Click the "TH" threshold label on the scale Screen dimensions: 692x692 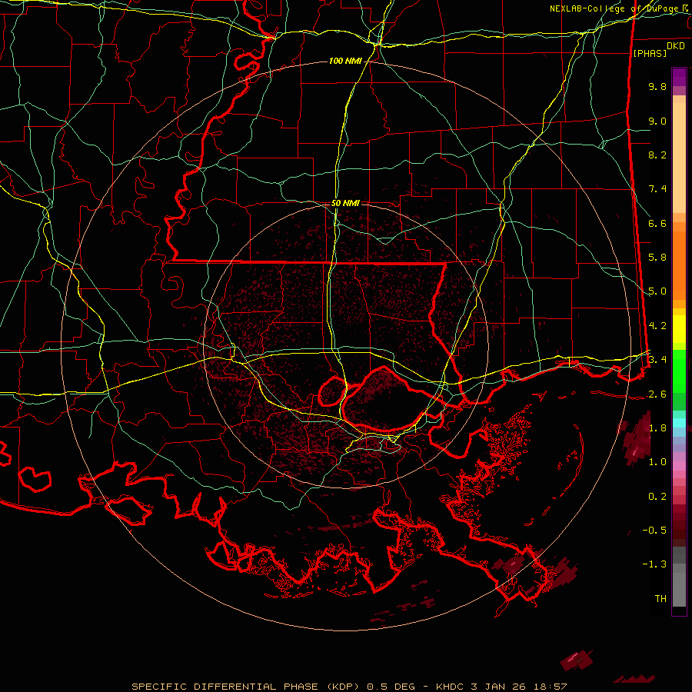660,598
